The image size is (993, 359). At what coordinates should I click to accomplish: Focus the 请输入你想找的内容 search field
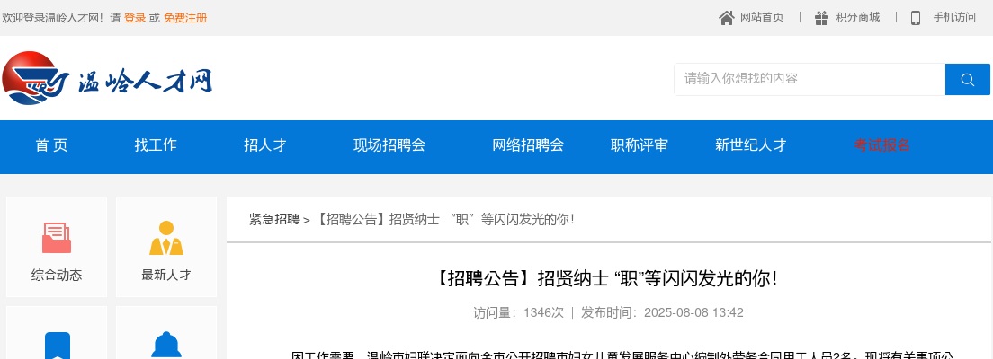point(810,79)
